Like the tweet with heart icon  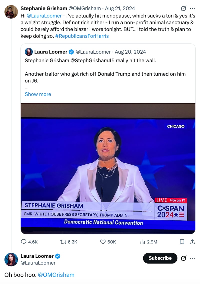[x=103, y=242]
